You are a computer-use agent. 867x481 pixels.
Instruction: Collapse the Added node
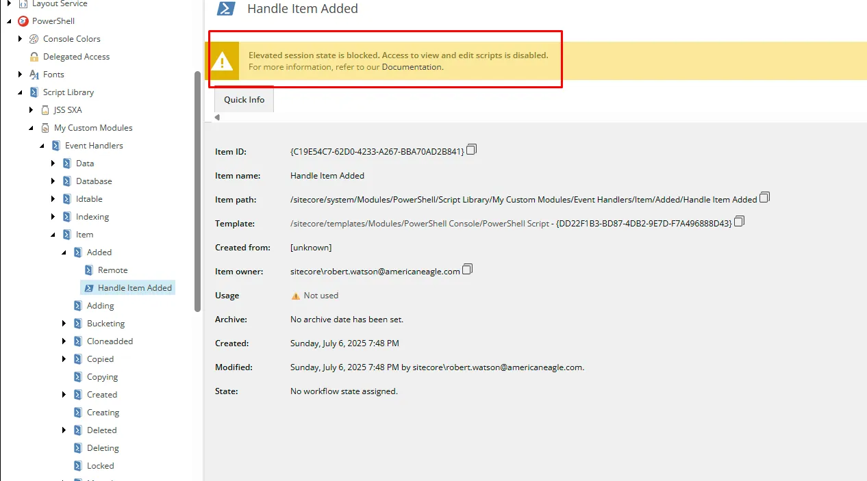pos(64,252)
